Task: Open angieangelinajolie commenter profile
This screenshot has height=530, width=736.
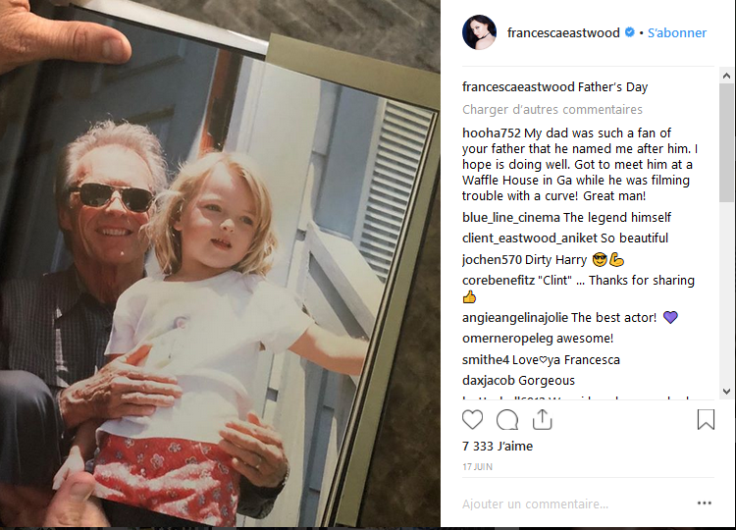Action: click(x=515, y=318)
